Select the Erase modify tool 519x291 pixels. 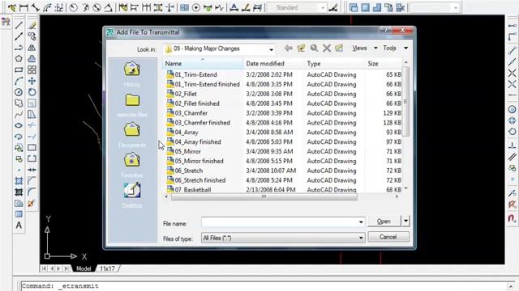tap(32, 25)
